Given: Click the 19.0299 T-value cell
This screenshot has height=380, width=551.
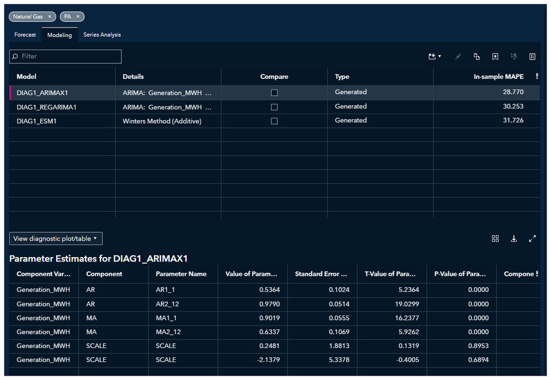Looking at the screenshot, I should tap(407, 304).
